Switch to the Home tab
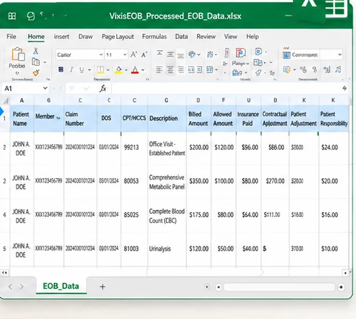Image resolution: width=356 pixels, height=319 pixels. (36, 37)
